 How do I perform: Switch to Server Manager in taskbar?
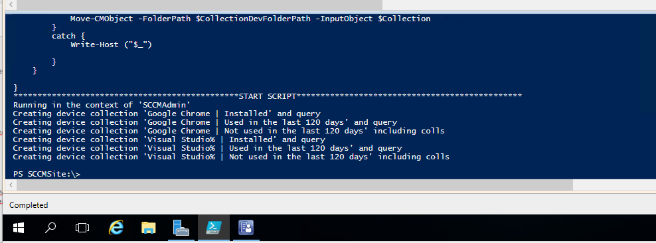(181, 228)
